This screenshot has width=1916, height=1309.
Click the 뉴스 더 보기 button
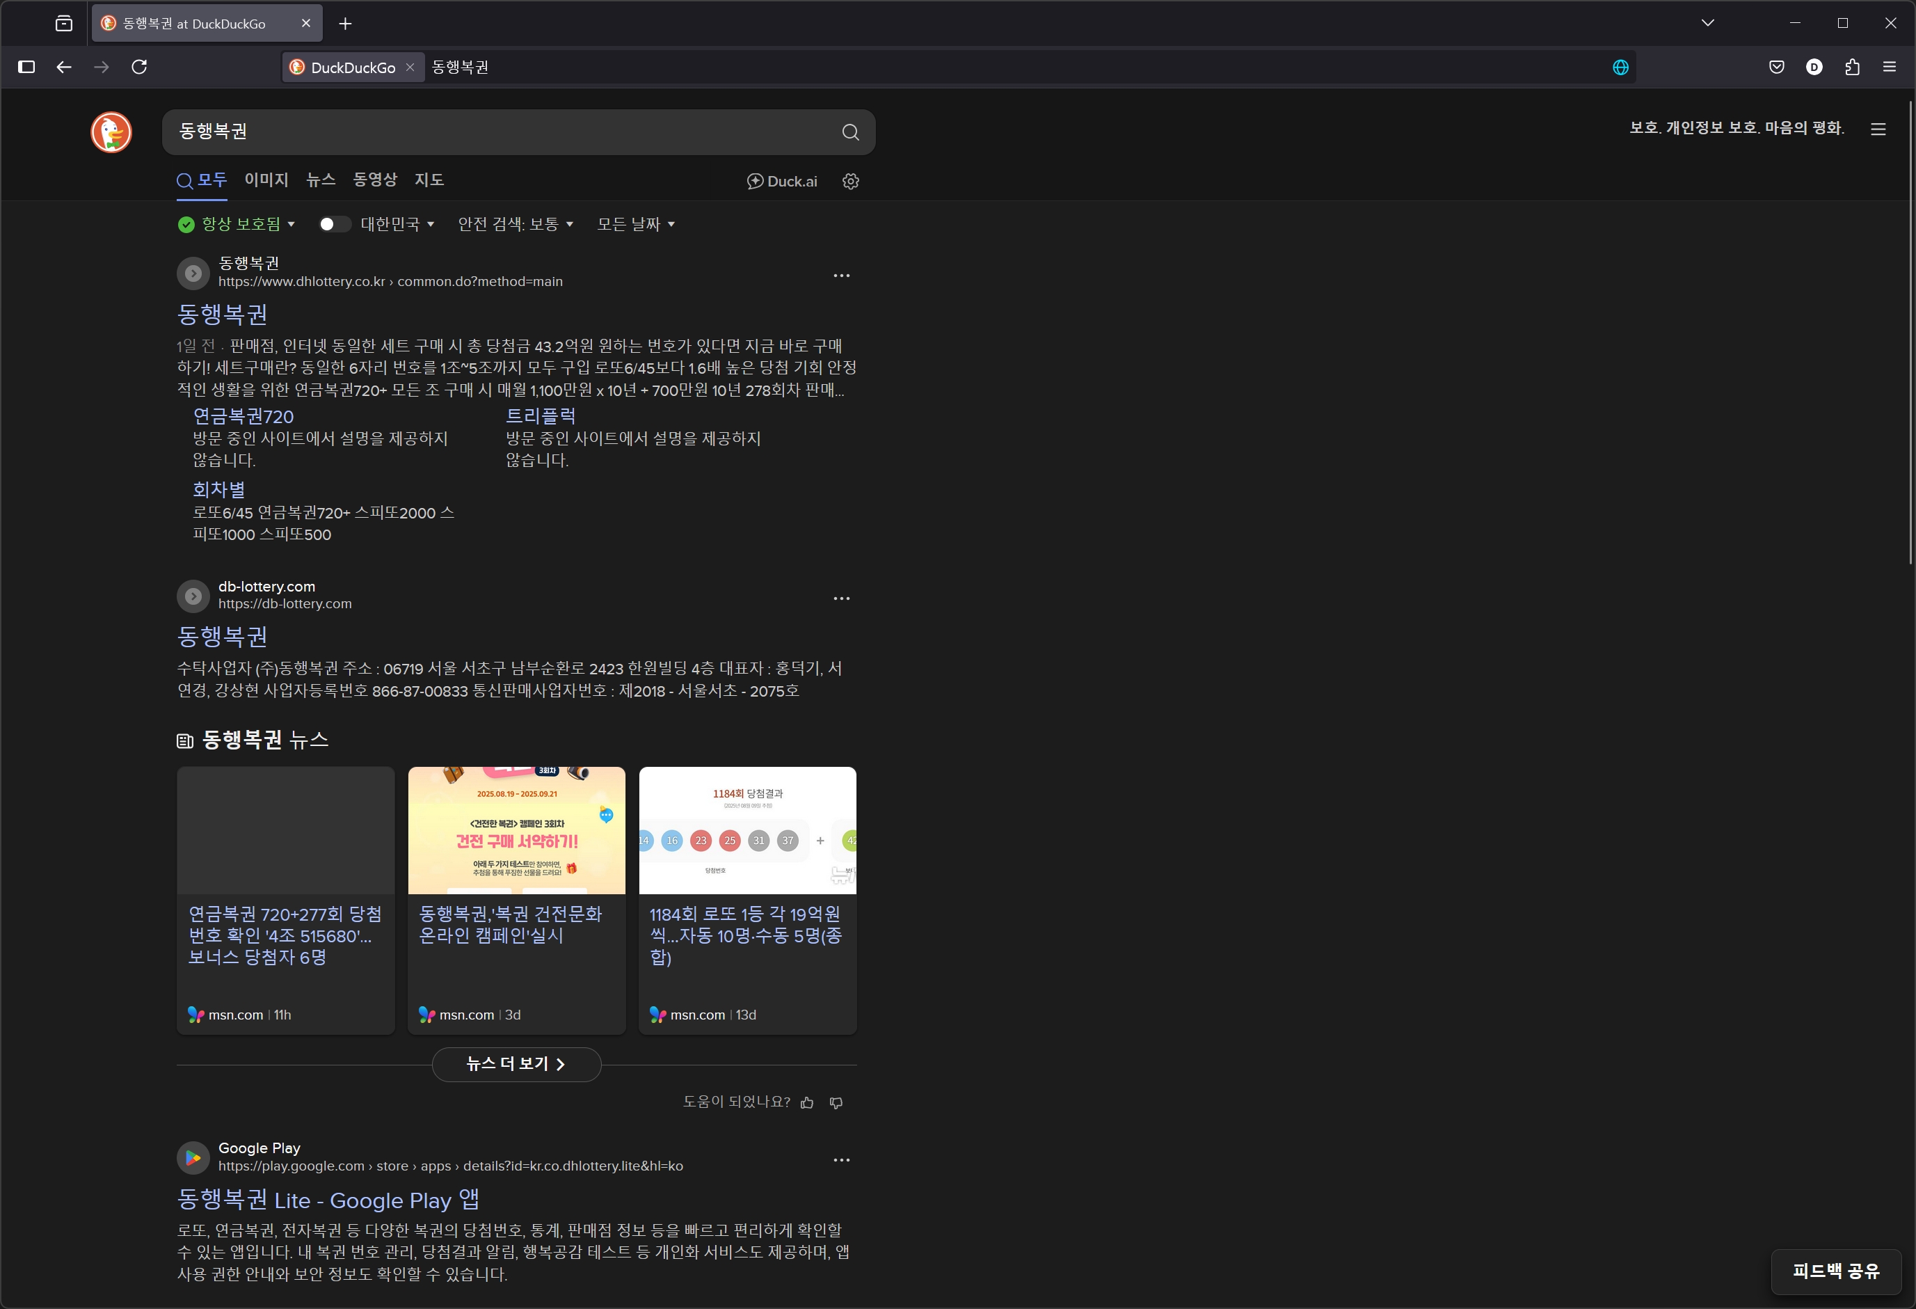[517, 1065]
